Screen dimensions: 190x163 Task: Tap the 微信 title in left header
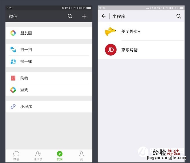tap(13, 16)
